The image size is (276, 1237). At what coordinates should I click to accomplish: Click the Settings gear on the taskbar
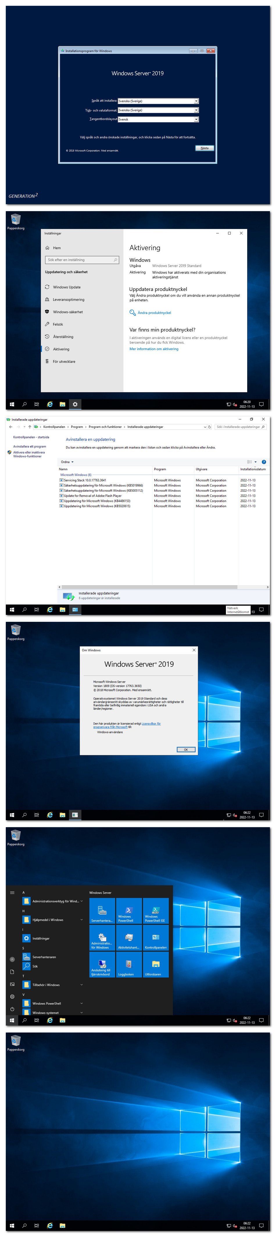pos(75,404)
